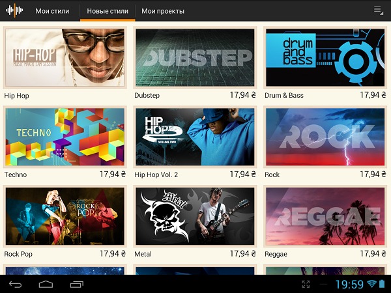Tap the waveform app logo icon
Image resolution: width=391 pixels, height=293 pixels.
pos(14,10)
